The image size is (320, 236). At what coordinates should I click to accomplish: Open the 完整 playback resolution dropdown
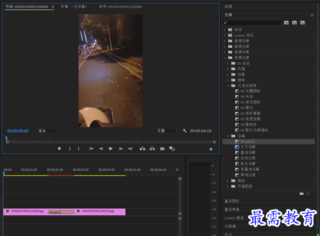coord(167,131)
